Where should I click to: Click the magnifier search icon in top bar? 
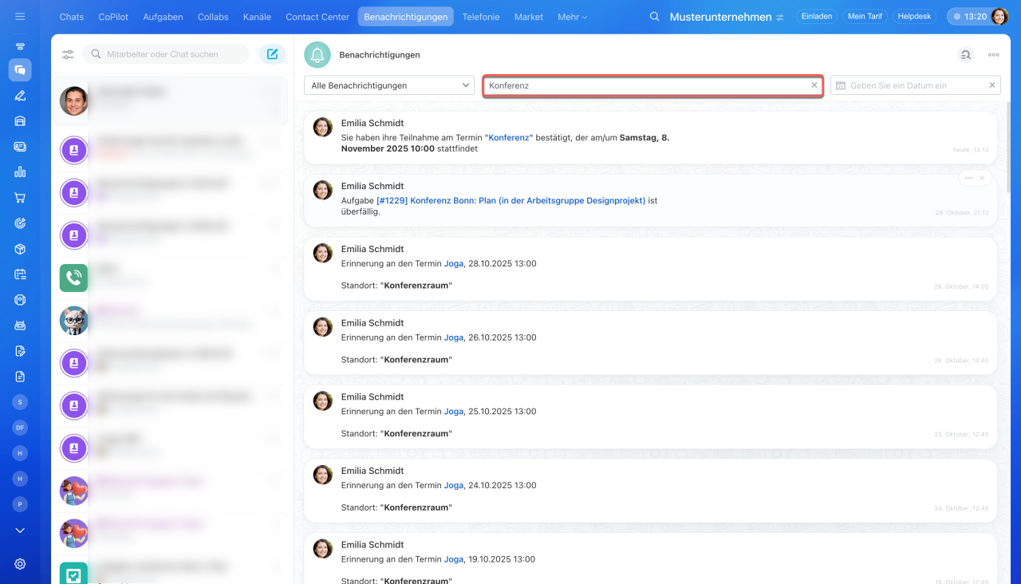point(655,17)
